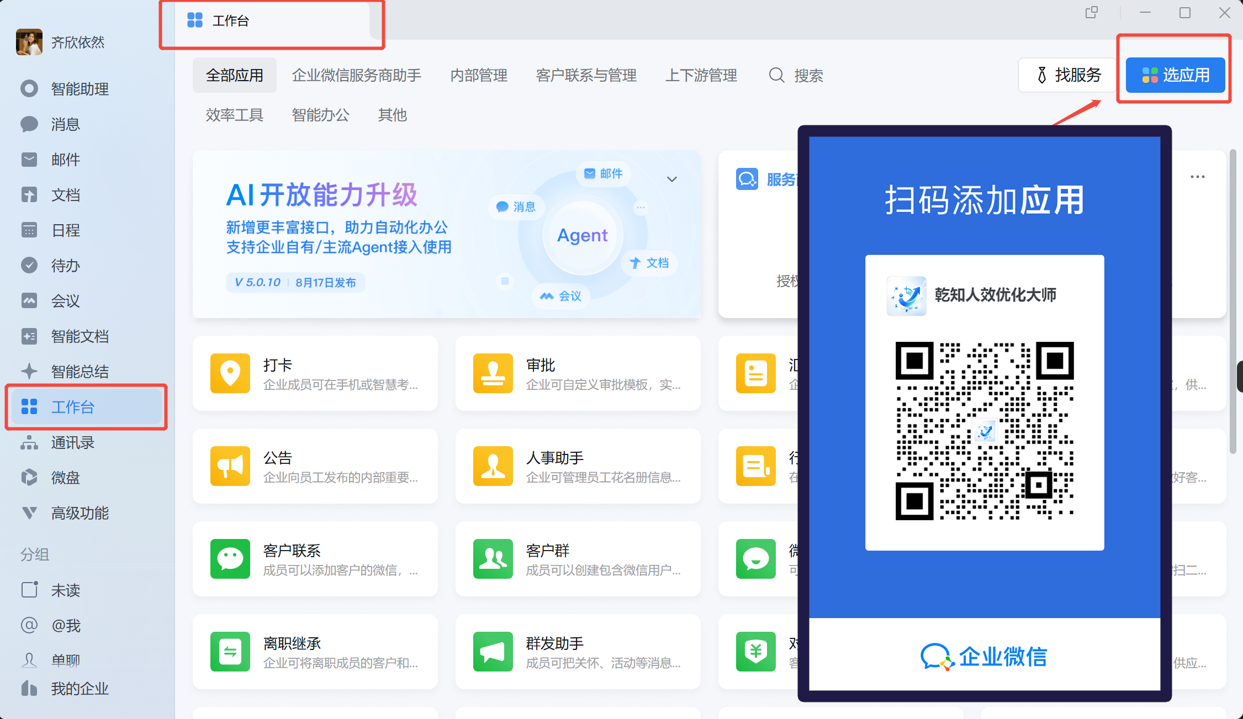Open the 我的企业 group
Image resolution: width=1243 pixels, height=719 pixels.
coord(86,688)
